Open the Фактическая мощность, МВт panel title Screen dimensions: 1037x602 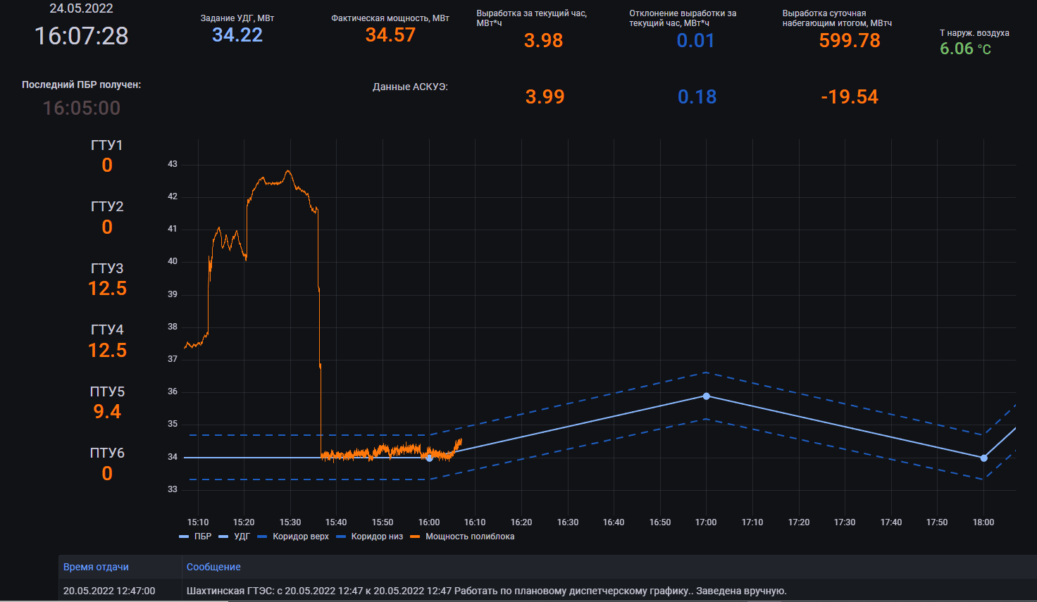click(x=390, y=18)
